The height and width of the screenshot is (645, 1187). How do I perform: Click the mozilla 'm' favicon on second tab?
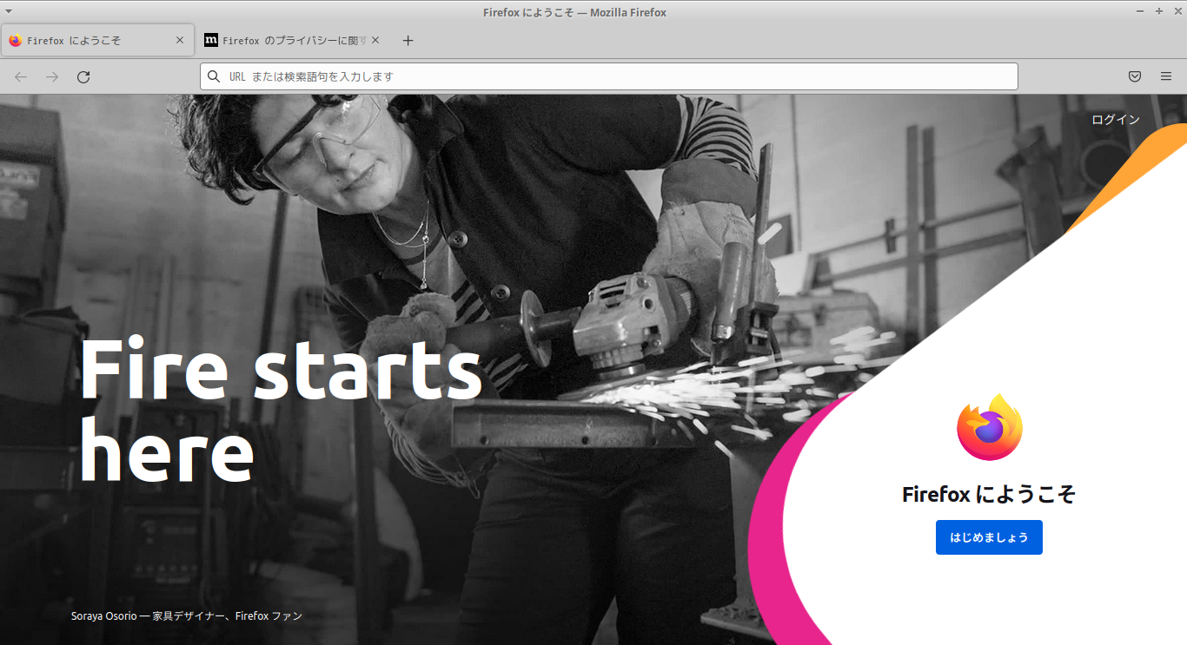(x=211, y=40)
